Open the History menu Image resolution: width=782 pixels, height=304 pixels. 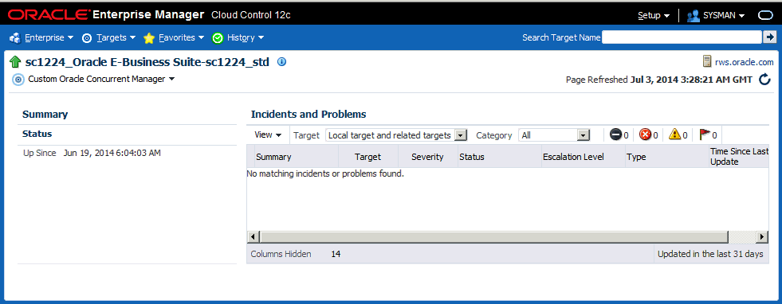coord(246,37)
